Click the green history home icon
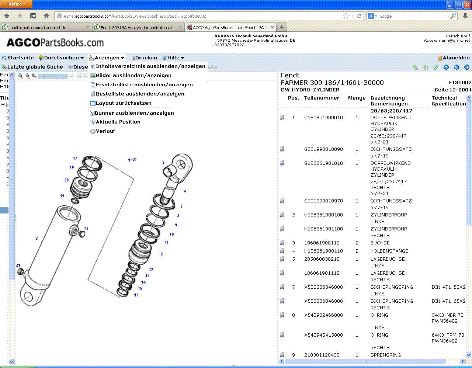 click(416, 67)
